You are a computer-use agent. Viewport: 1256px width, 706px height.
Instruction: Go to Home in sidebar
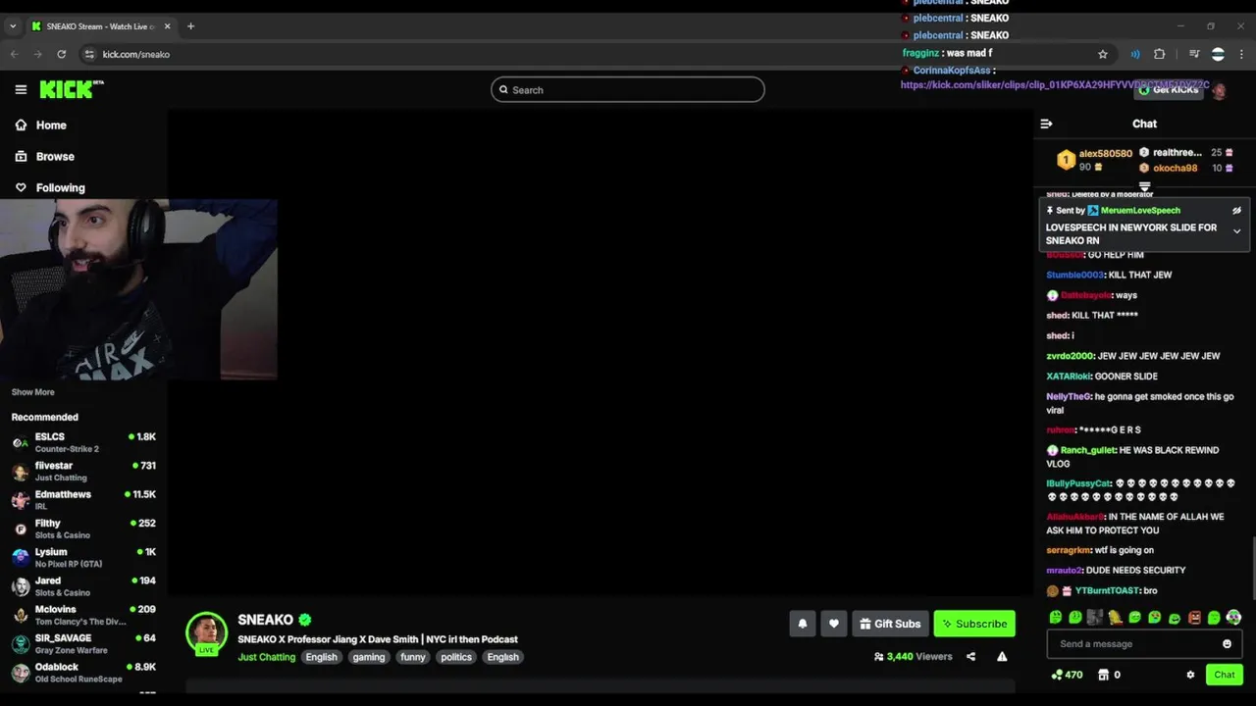click(x=40, y=125)
